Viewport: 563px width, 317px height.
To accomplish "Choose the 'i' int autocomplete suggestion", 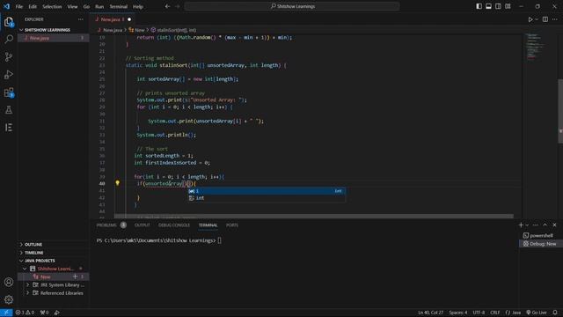I will 266,191.
